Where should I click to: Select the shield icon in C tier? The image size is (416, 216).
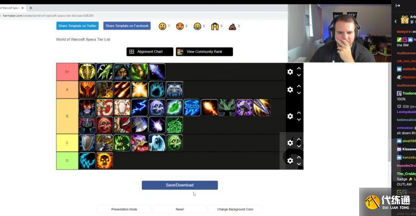tap(87, 143)
